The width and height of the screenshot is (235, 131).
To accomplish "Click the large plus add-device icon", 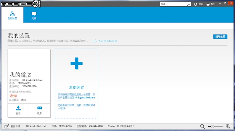I will click(x=77, y=64).
